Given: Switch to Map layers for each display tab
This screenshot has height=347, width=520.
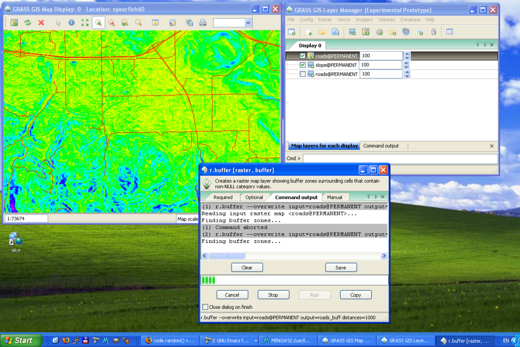Looking at the screenshot, I should pos(324,146).
